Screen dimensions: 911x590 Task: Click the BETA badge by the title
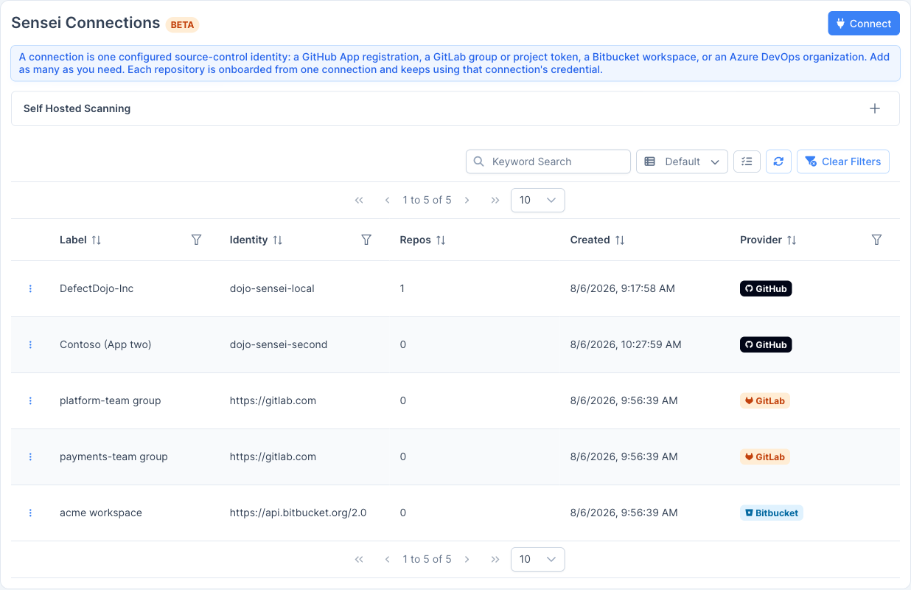click(183, 24)
